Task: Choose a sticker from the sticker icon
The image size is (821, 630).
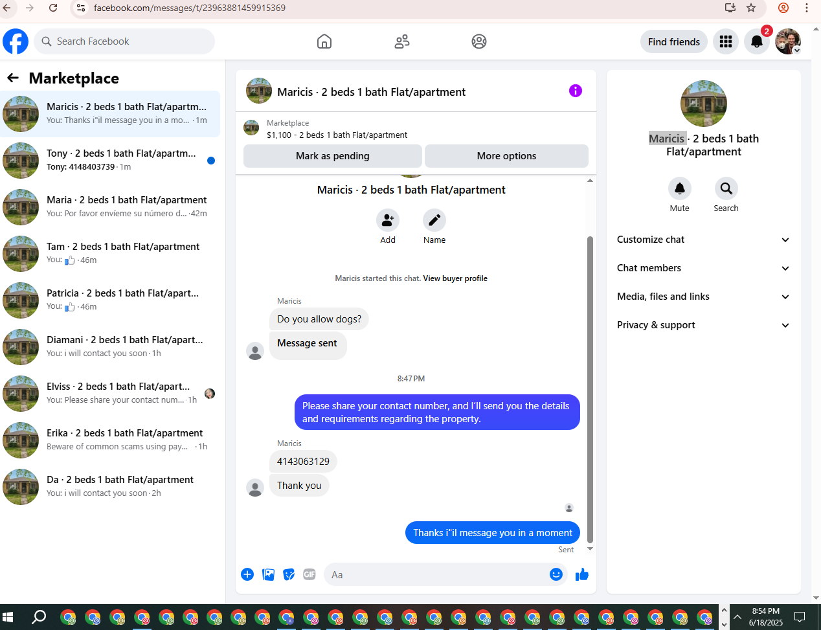Action: pyautogui.click(x=289, y=574)
